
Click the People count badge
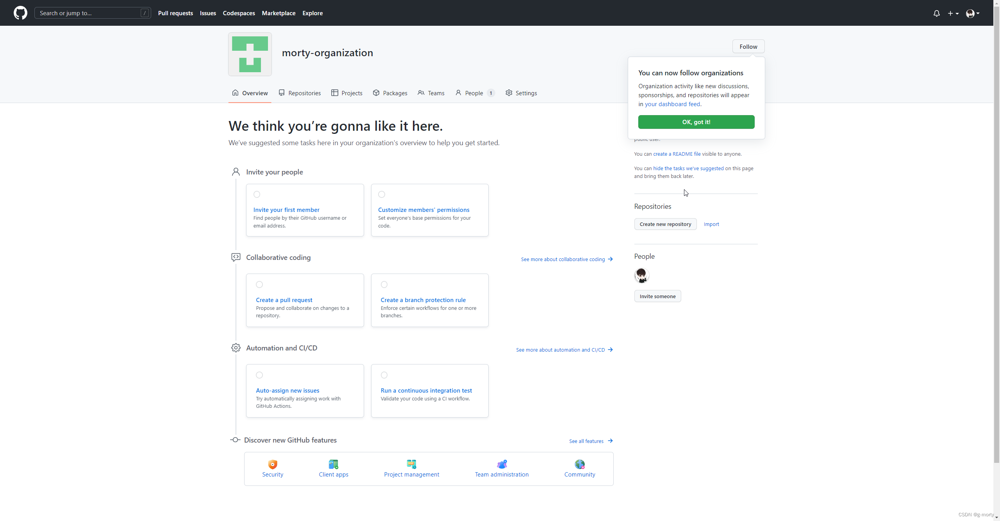[491, 93]
